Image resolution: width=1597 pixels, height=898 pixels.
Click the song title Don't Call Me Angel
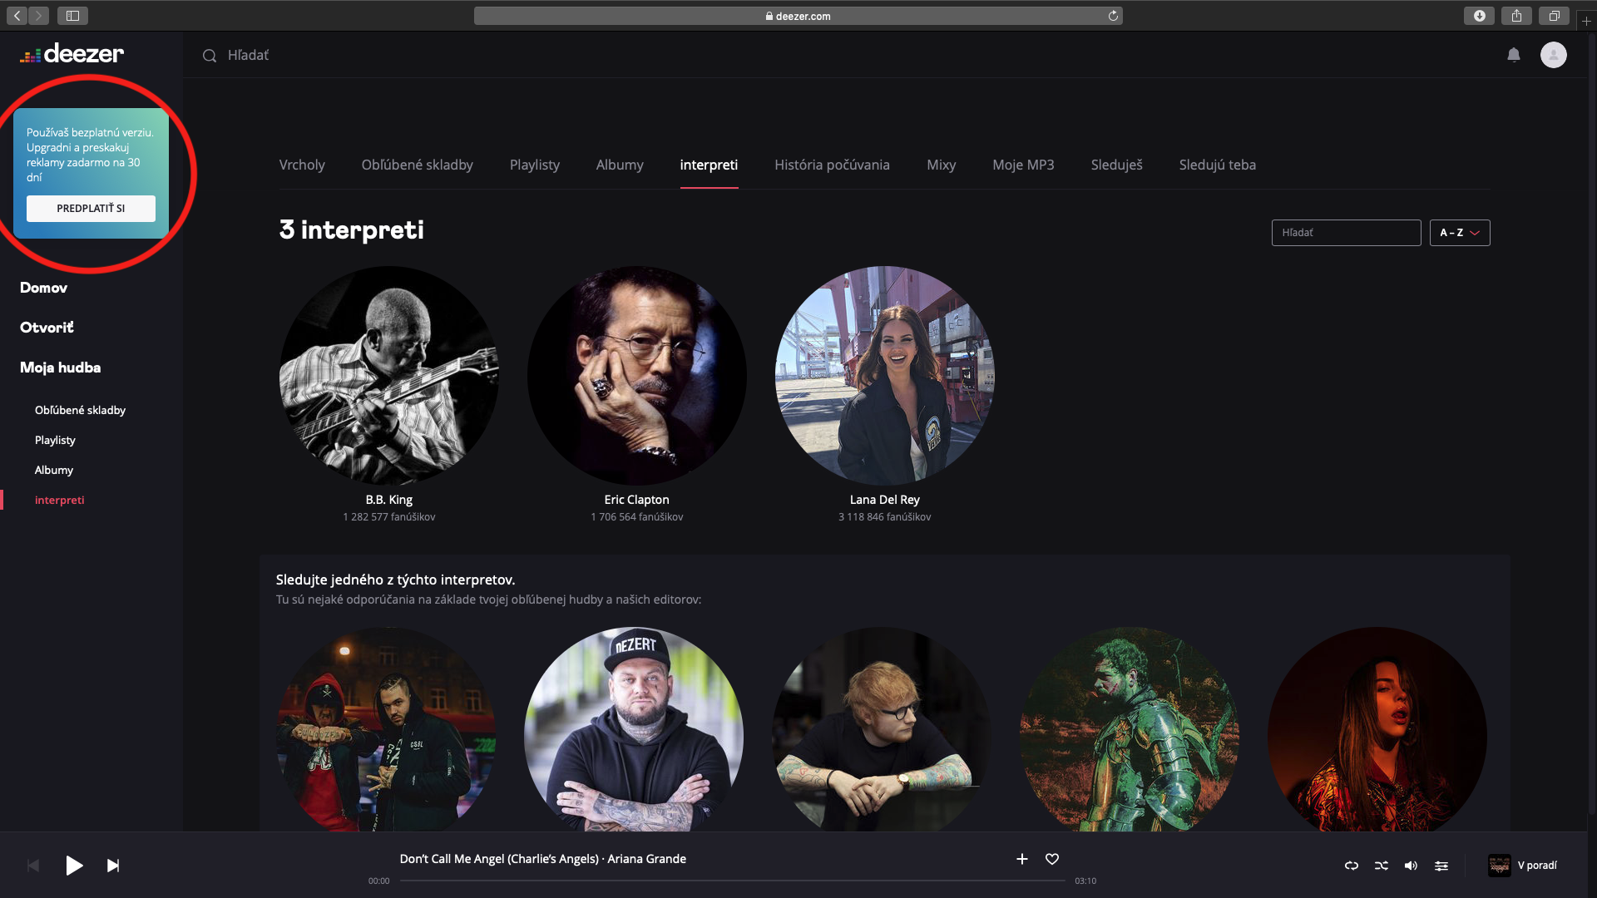(x=499, y=859)
